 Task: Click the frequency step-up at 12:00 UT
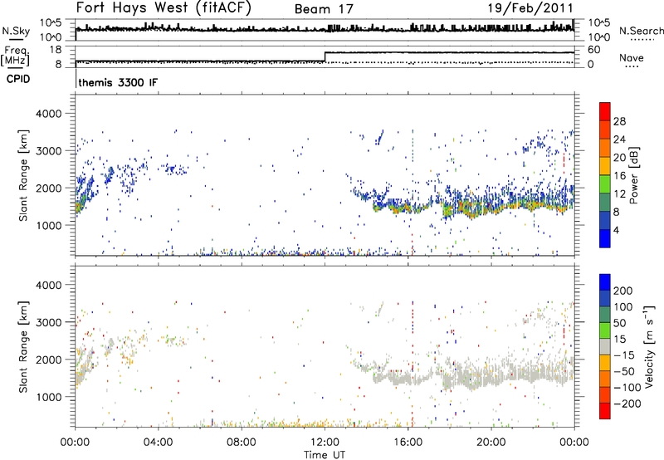click(x=325, y=56)
